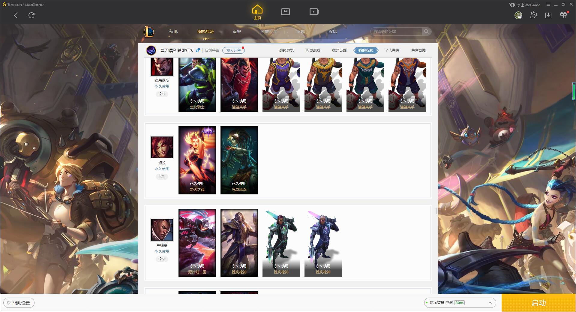Open the 鬼影森森 skin card
This screenshot has height=312, width=576.
(x=239, y=160)
